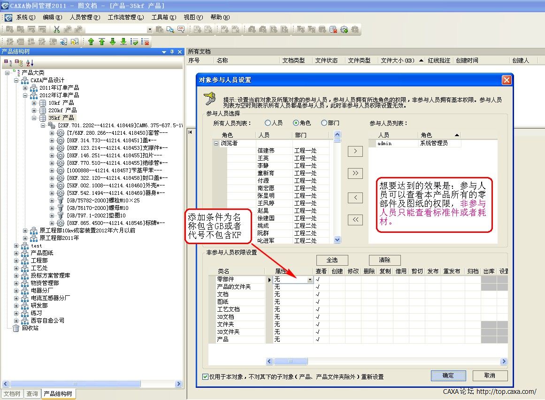The height and width of the screenshot is (400, 545).
Task: Click the recycle bin 回收站 icon
Action: (x=16, y=328)
